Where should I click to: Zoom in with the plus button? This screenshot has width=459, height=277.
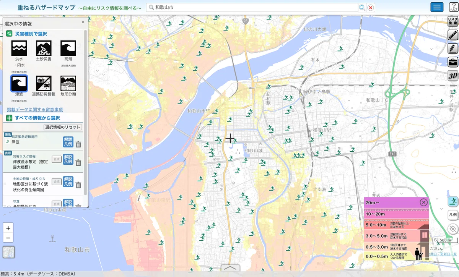click(x=8, y=228)
